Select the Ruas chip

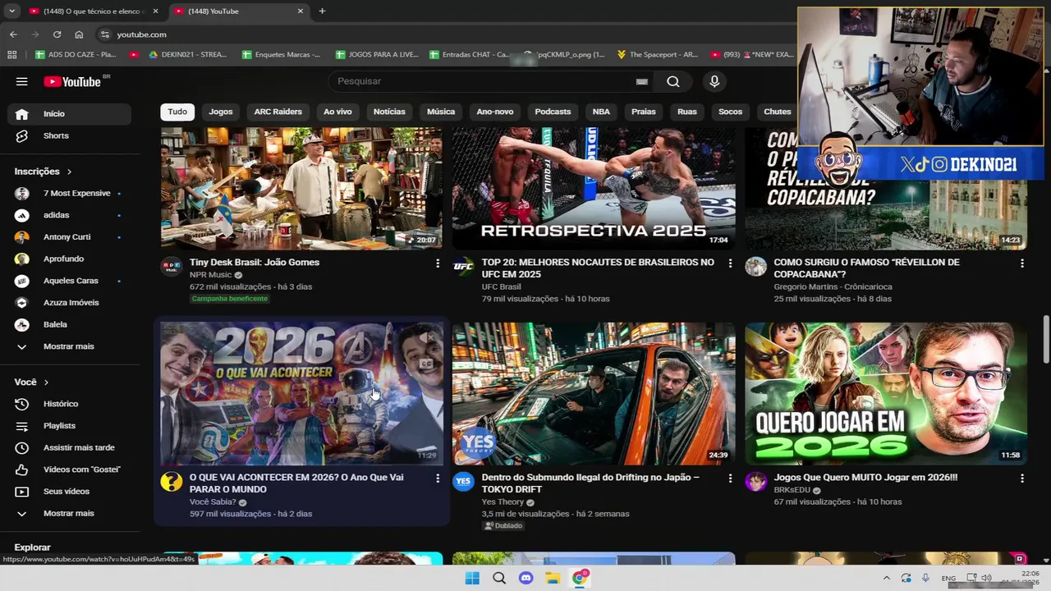[687, 112]
